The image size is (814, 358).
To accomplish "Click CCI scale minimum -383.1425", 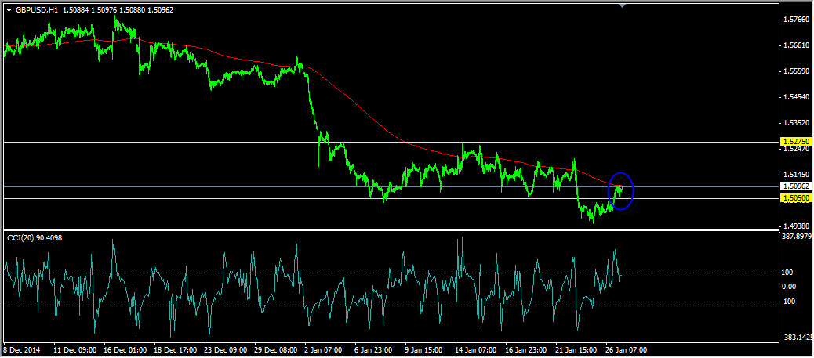I will point(798,338).
